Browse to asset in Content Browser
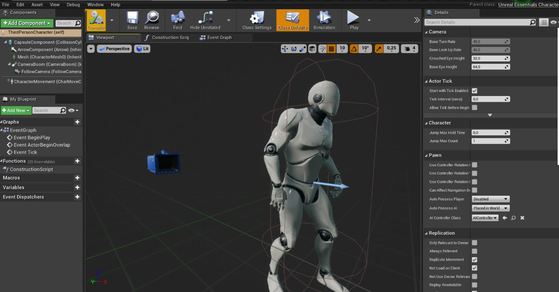Screen dimensions: 559x292 (151, 20)
